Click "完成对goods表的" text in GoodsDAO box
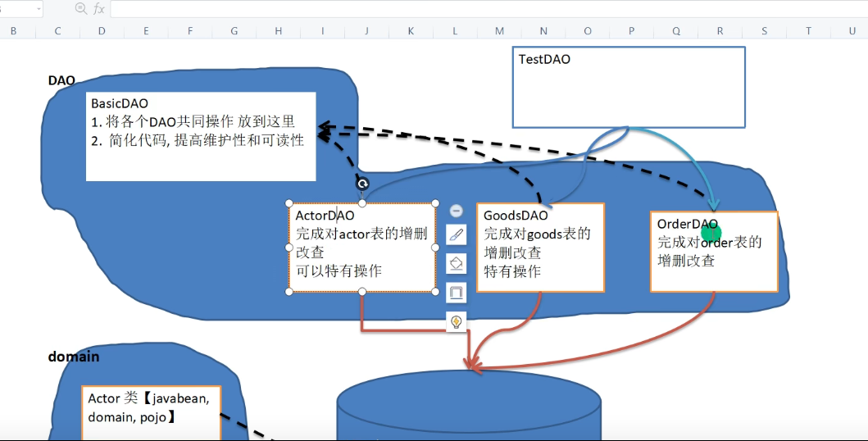This screenshot has height=441, width=868. (538, 234)
